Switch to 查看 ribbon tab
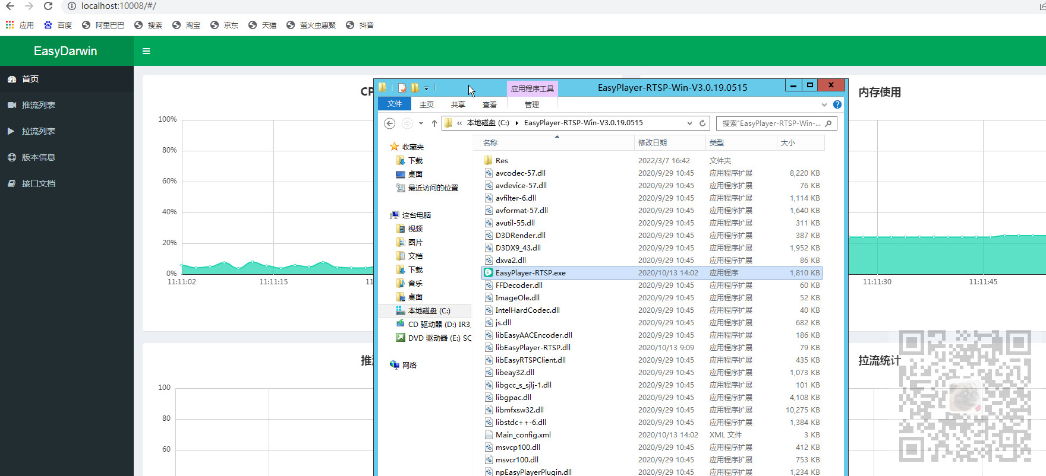 coord(490,104)
